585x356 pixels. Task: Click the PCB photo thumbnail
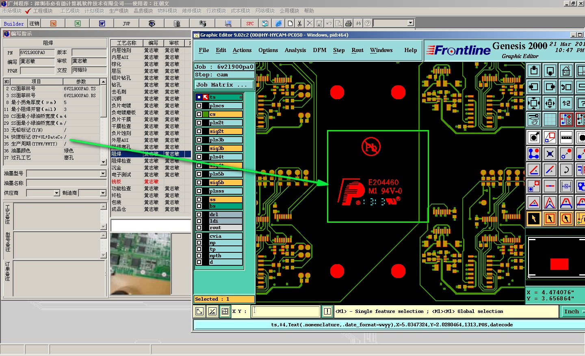140,264
